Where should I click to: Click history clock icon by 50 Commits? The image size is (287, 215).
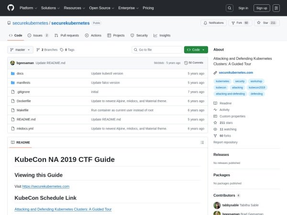coord(186,63)
